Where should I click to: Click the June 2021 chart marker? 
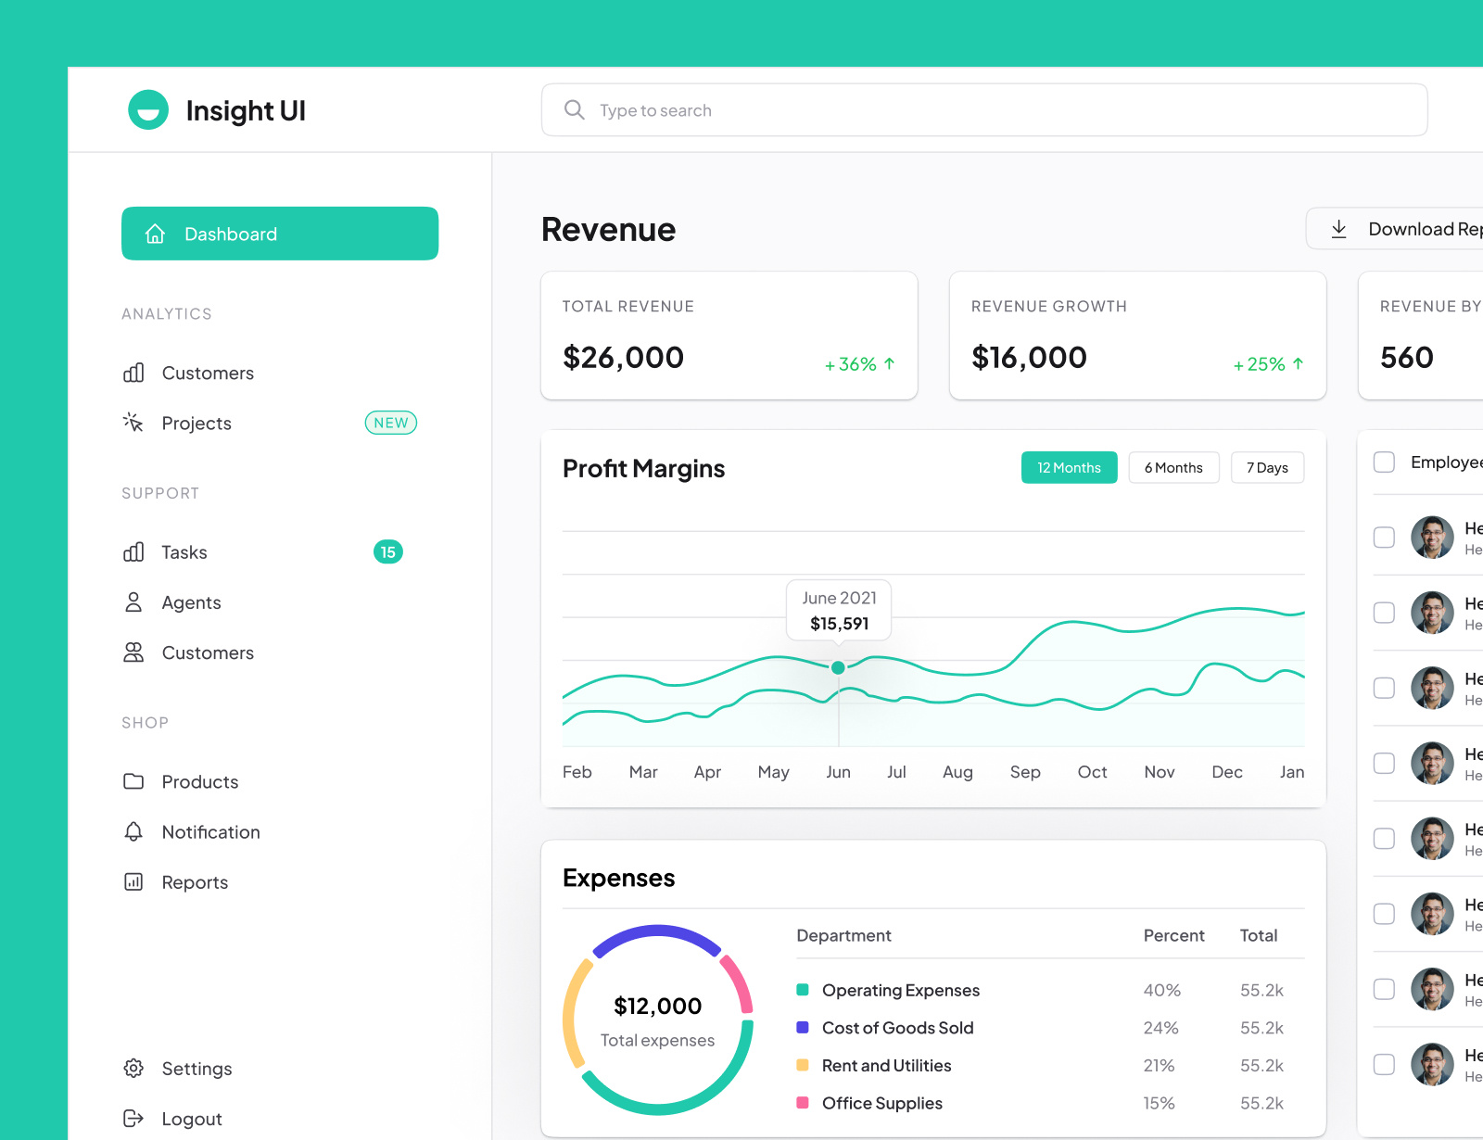[838, 666]
